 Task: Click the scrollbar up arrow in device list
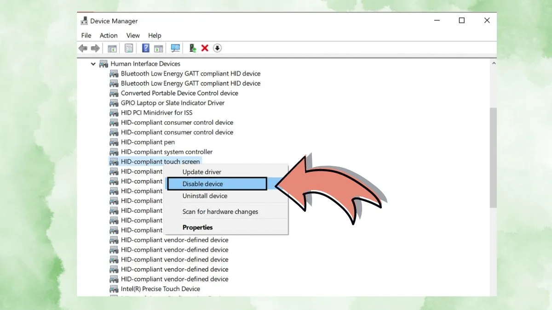click(494, 64)
